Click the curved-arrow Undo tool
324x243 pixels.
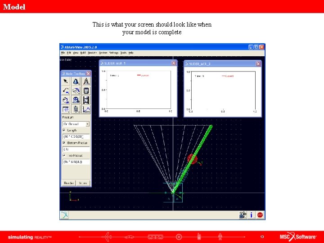[66, 91]
